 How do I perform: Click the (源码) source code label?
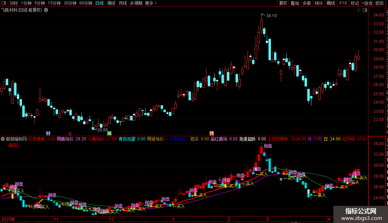(13, 145)
